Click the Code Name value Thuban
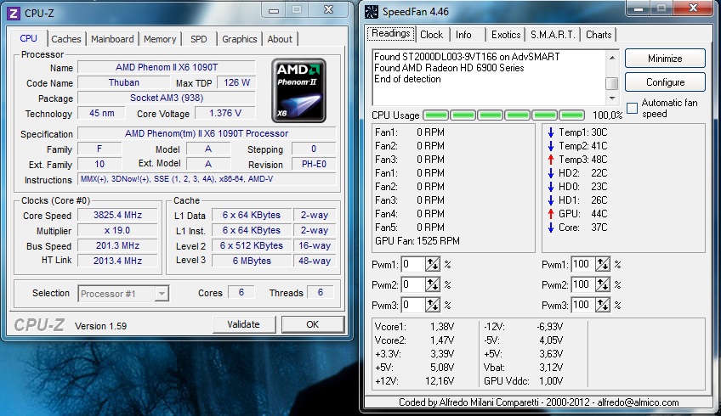 coord(123,82)
